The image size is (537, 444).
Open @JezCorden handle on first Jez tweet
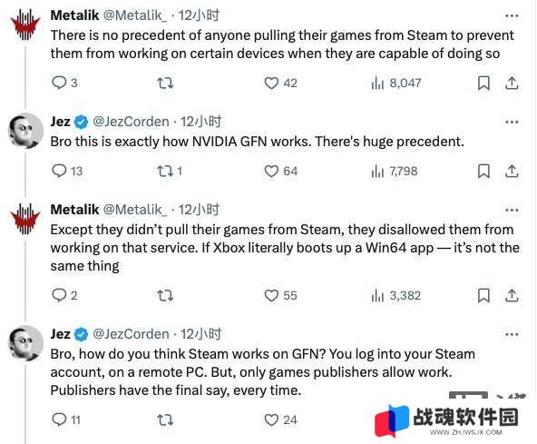pos(131,122)
